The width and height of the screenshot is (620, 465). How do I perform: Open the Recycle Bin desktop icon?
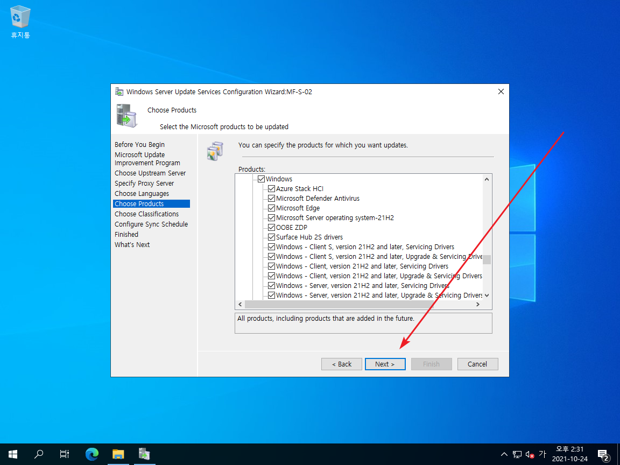[x=20, y=22]
